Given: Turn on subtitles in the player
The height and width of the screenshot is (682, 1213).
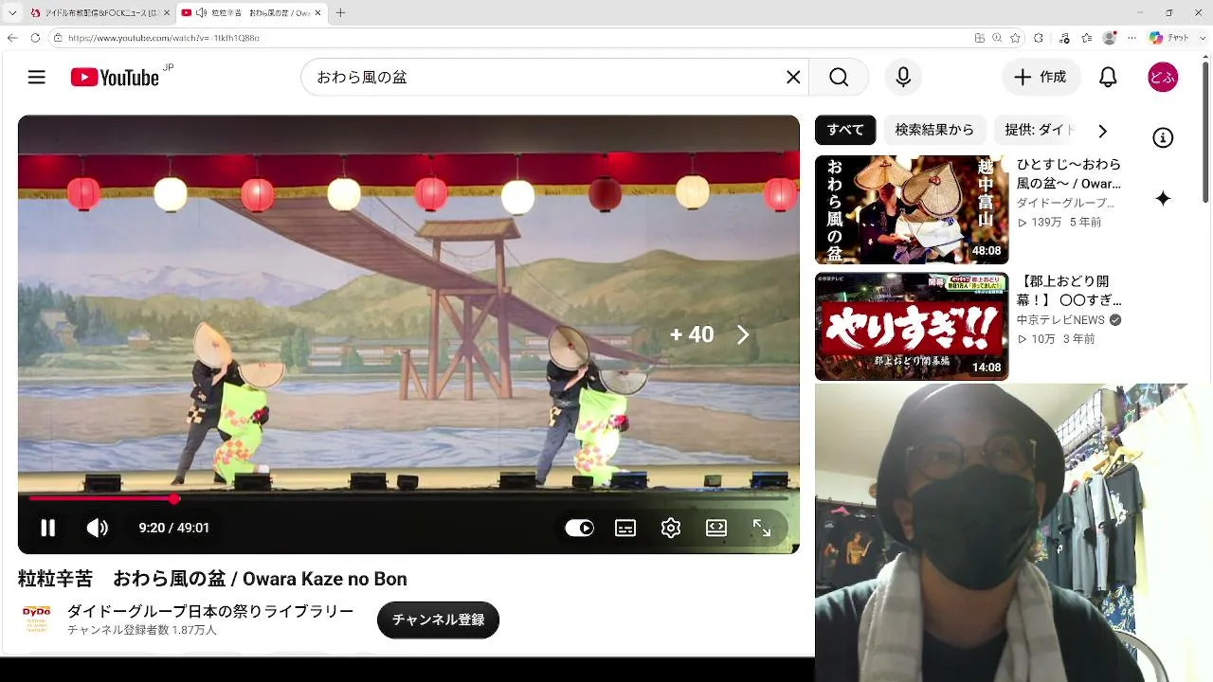Looking at the screenshot, I should tap(625, 529).
